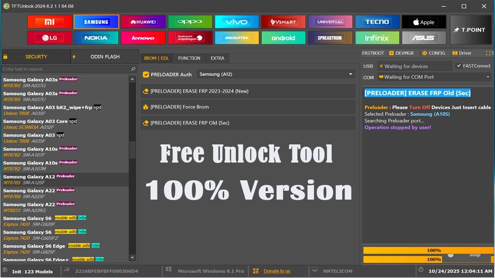Select the Vsmart brand tile
The image size is (495, 278).
tap(283, 22)
